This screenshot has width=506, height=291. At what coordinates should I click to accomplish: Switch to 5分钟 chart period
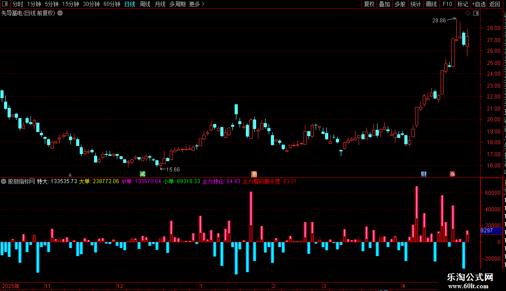51,4
